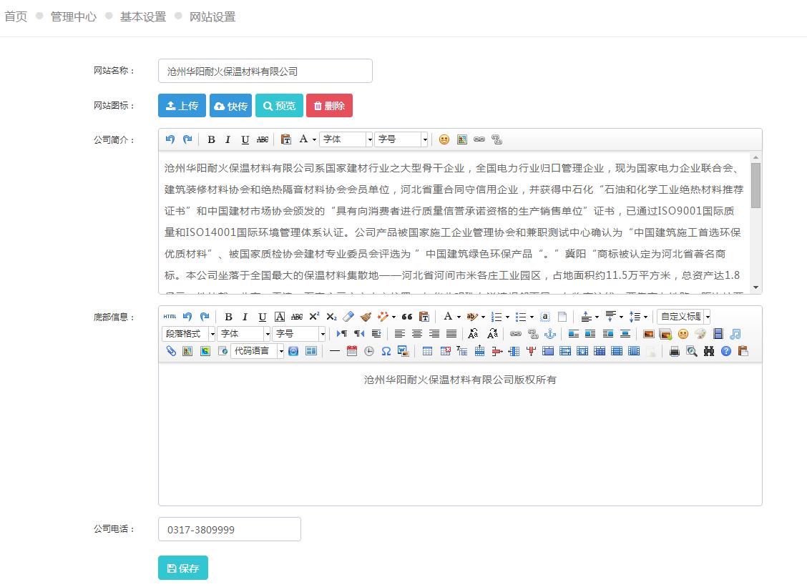Viewport: 807px width, 587px height.
Task: Click the format brush icon
Action: point(366,317)
